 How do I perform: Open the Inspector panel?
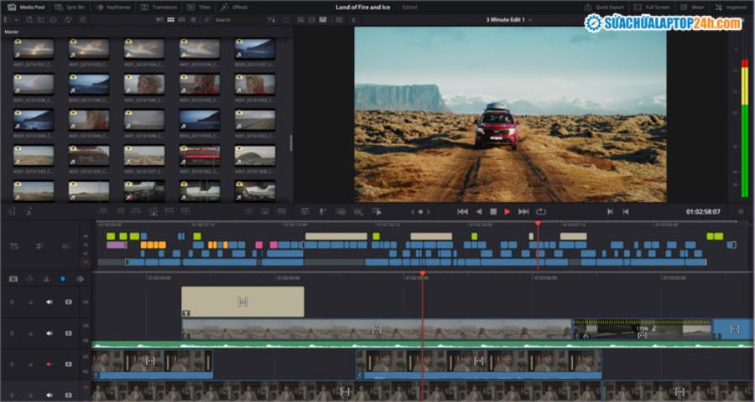point(732,8)
